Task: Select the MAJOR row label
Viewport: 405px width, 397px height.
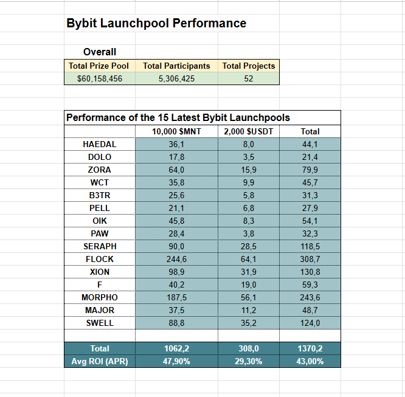Action: pyautogui.click(x=100, y=310)
